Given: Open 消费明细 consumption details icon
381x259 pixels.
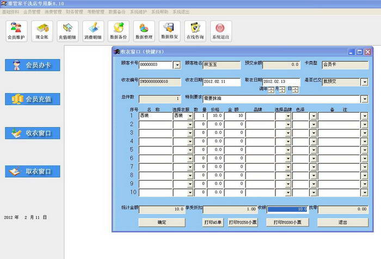Looking at the screenshot, I should (x=93, y=31).
